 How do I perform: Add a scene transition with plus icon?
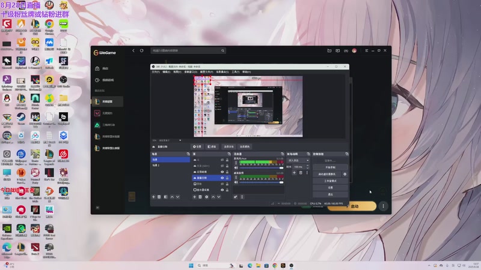[294, 173]
